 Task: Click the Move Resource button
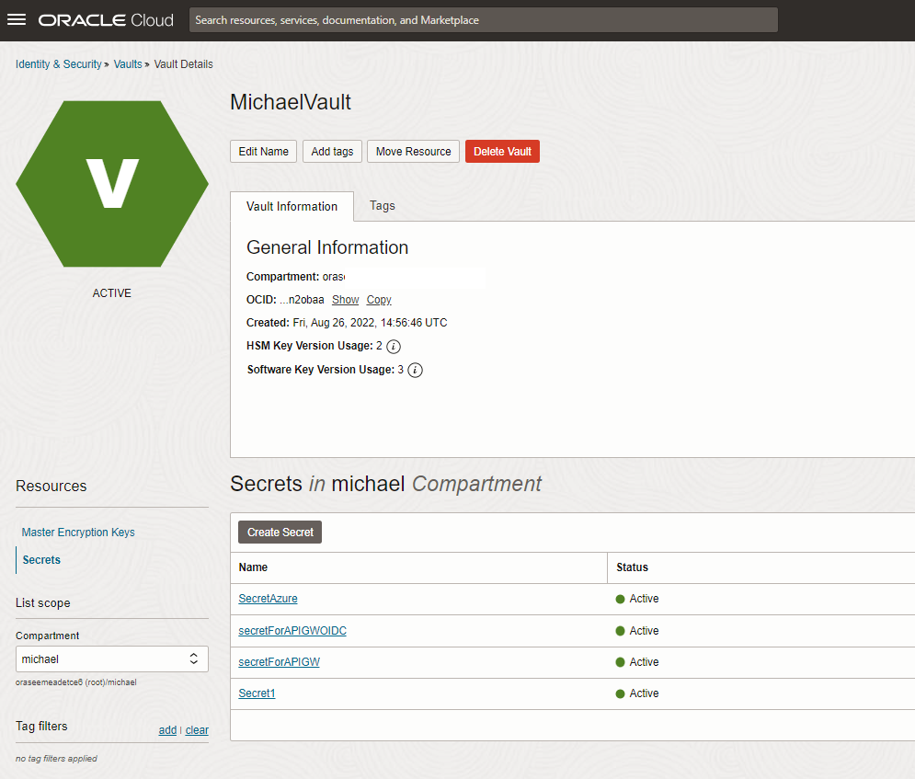pyautogui.click(x=413, y=152)
